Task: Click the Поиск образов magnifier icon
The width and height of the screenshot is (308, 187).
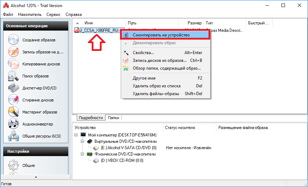Action: click(x=13, y=76)
